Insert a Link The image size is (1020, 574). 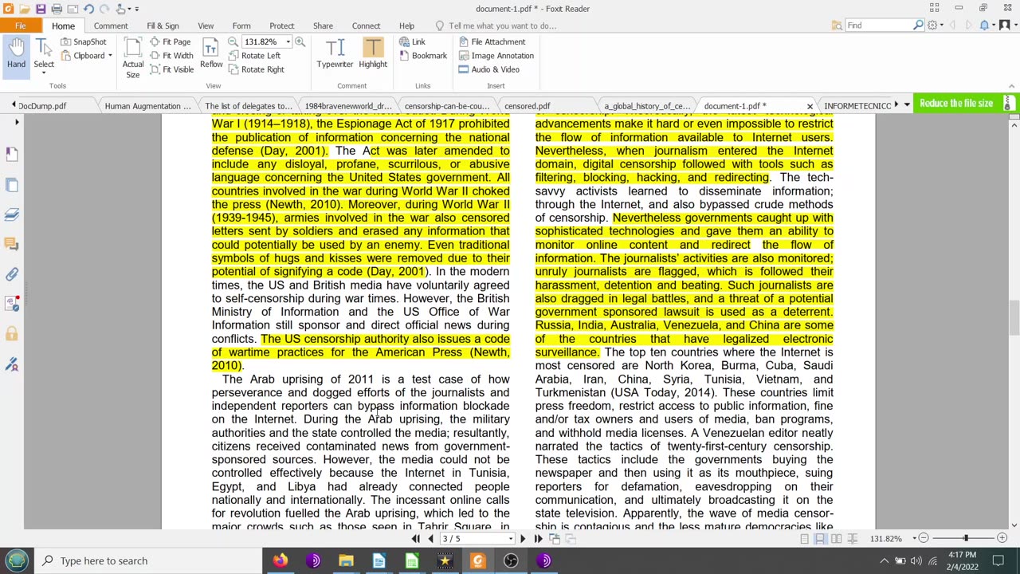tap(412, 41)
